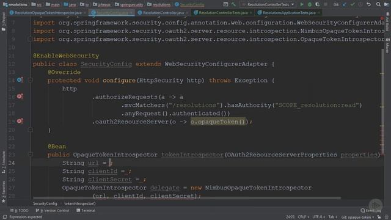
Task: Close the ResolutionControllerTests.java tab
Action: [251, 13]
